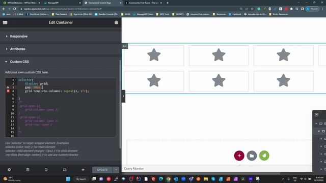326x183 pixels.
Task: Expand the Responsive section
Action: tap(61, 36)
